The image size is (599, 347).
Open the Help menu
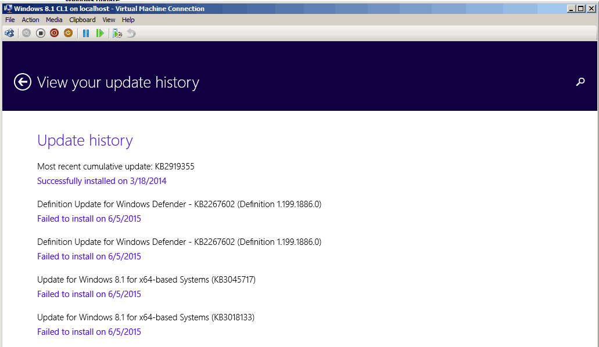(x=128, y=20)
